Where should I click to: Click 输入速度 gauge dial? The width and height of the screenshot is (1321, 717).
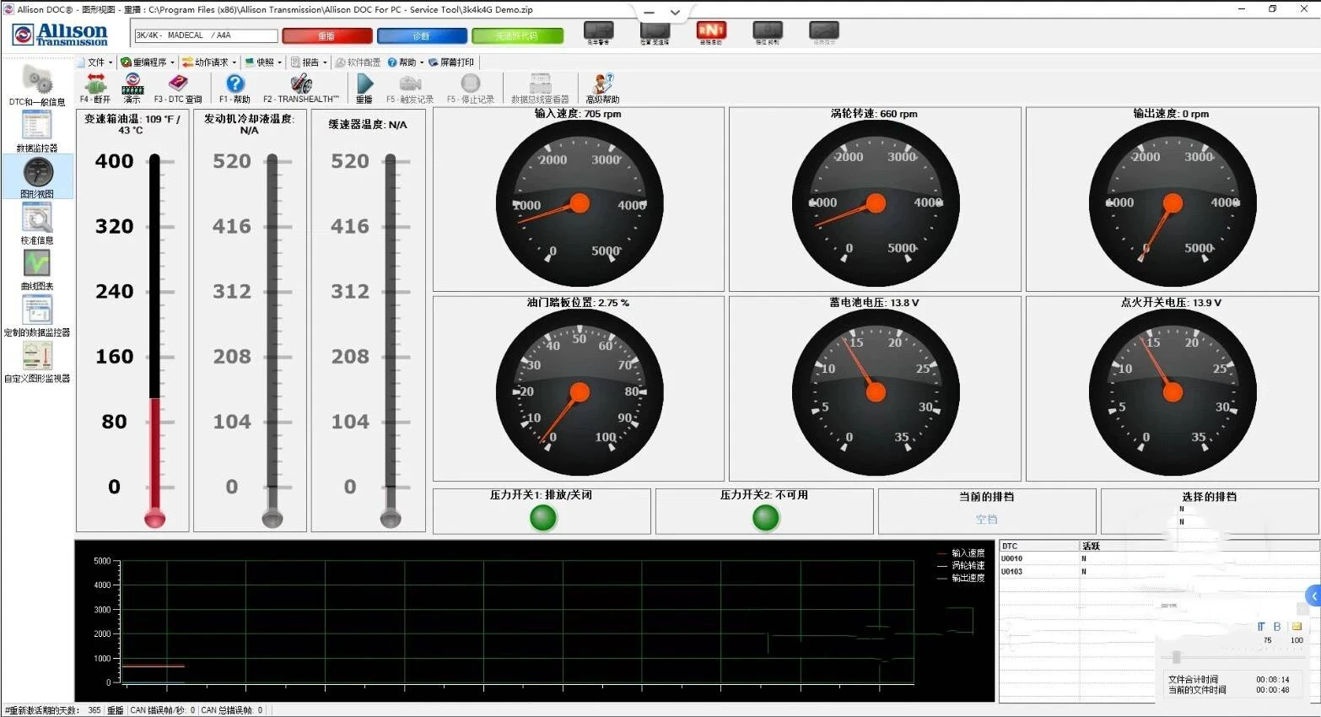(x=580, y=204)
